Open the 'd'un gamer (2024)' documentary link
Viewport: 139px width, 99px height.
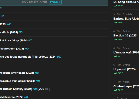click(x=17, y=81)
